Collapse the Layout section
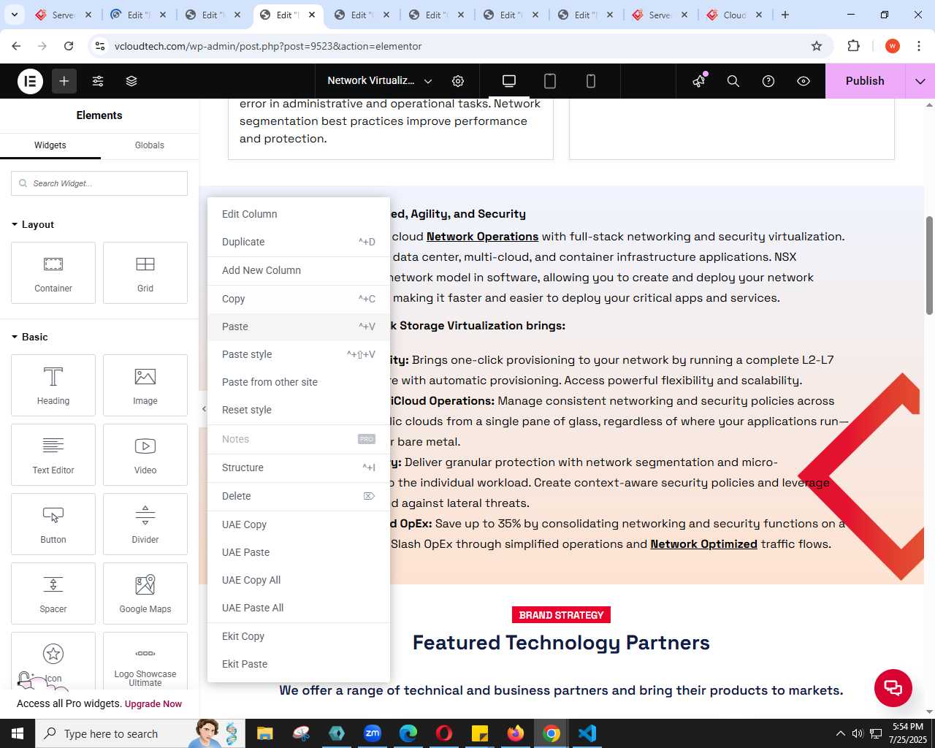The image size is (935, 748). 33,224
